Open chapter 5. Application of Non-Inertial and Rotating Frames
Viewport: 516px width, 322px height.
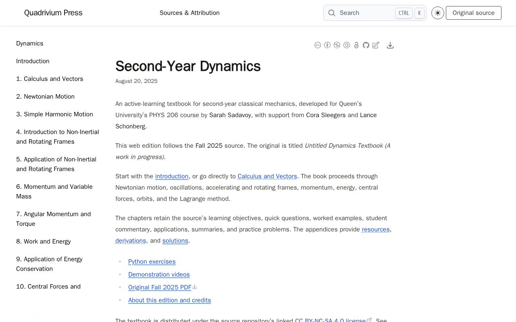click(56, 164)
